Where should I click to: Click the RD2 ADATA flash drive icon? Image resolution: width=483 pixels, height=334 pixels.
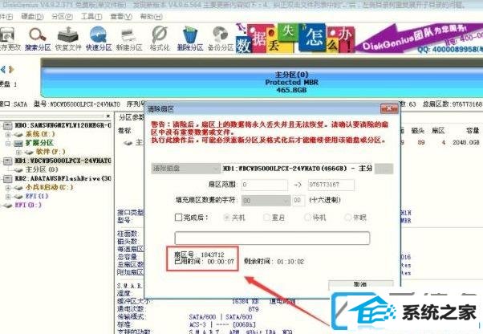pyautogui.click(x=8, y=179)
